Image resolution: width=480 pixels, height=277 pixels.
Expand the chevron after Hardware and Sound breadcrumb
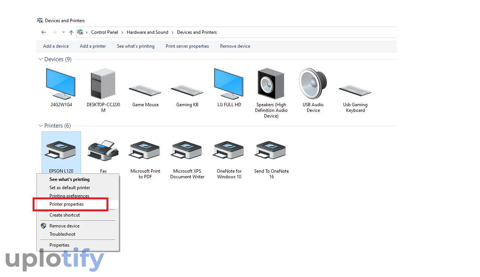coord(172,32)
